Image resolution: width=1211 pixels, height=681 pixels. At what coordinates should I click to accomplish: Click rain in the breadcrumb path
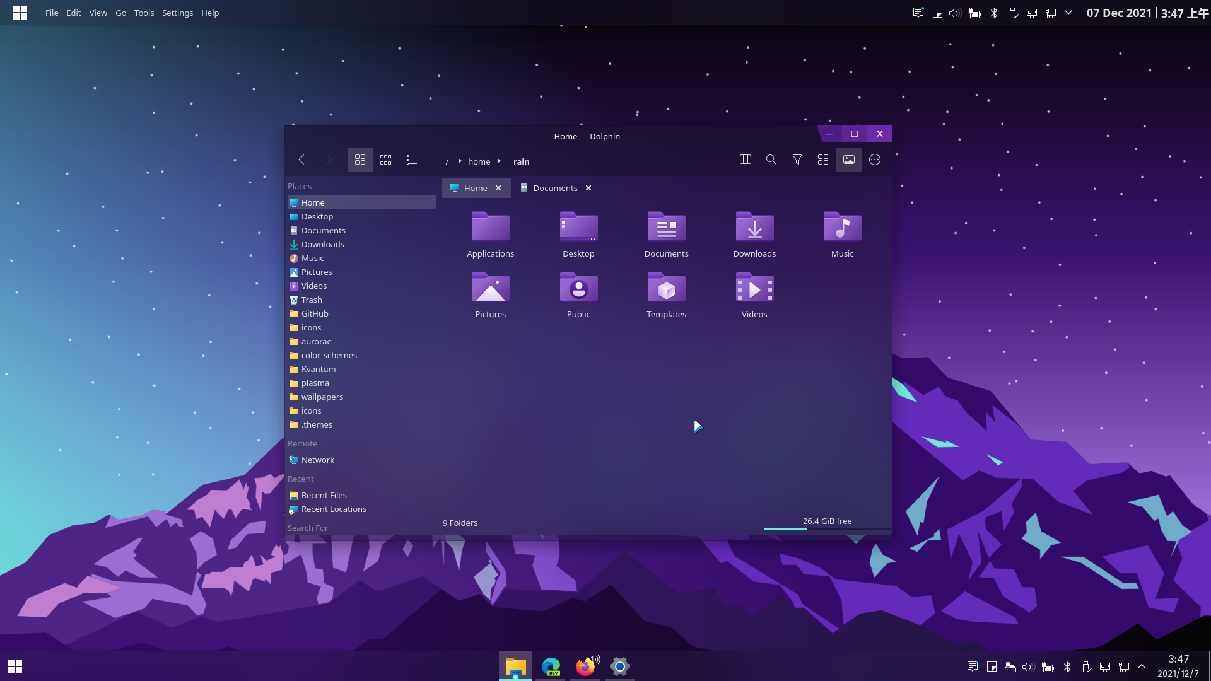click(522, 161)
